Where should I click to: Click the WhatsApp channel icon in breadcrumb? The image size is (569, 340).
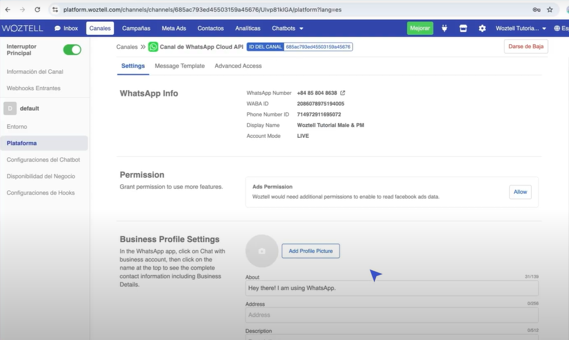pos(153,46)
